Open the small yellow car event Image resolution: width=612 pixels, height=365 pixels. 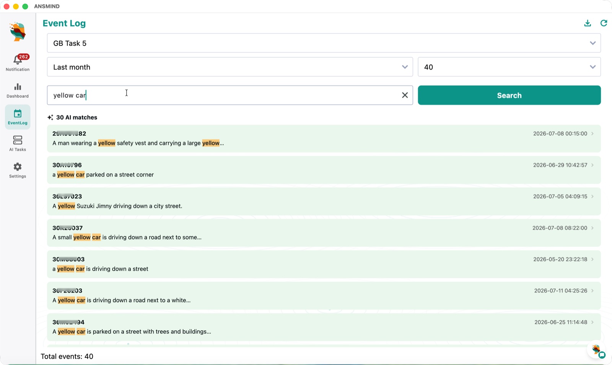[x=324, y=233]
